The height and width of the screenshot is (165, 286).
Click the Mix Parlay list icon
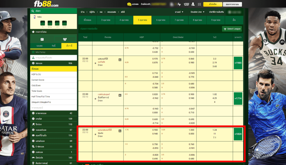point(33,52)
